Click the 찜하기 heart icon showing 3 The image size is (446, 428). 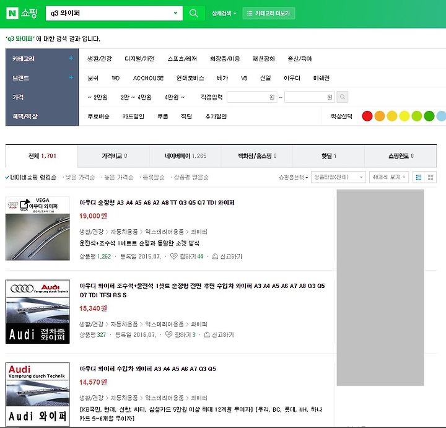tap(168, 334)
